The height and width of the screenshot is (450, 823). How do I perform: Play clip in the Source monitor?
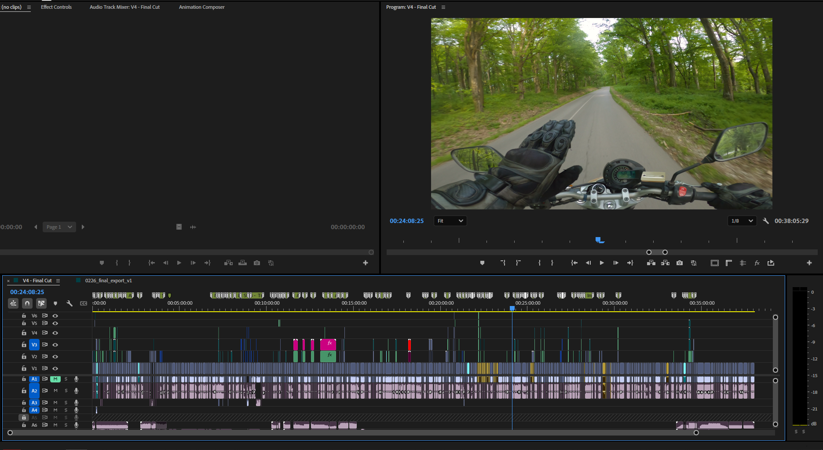(x=179, y=263)
